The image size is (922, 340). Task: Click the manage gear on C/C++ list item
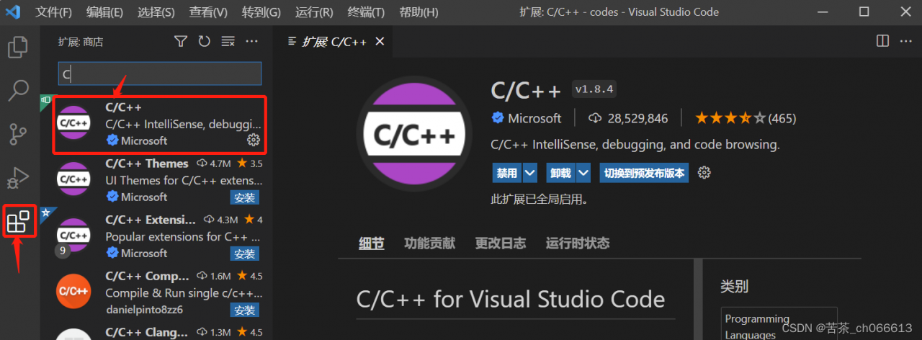point(254,140)
